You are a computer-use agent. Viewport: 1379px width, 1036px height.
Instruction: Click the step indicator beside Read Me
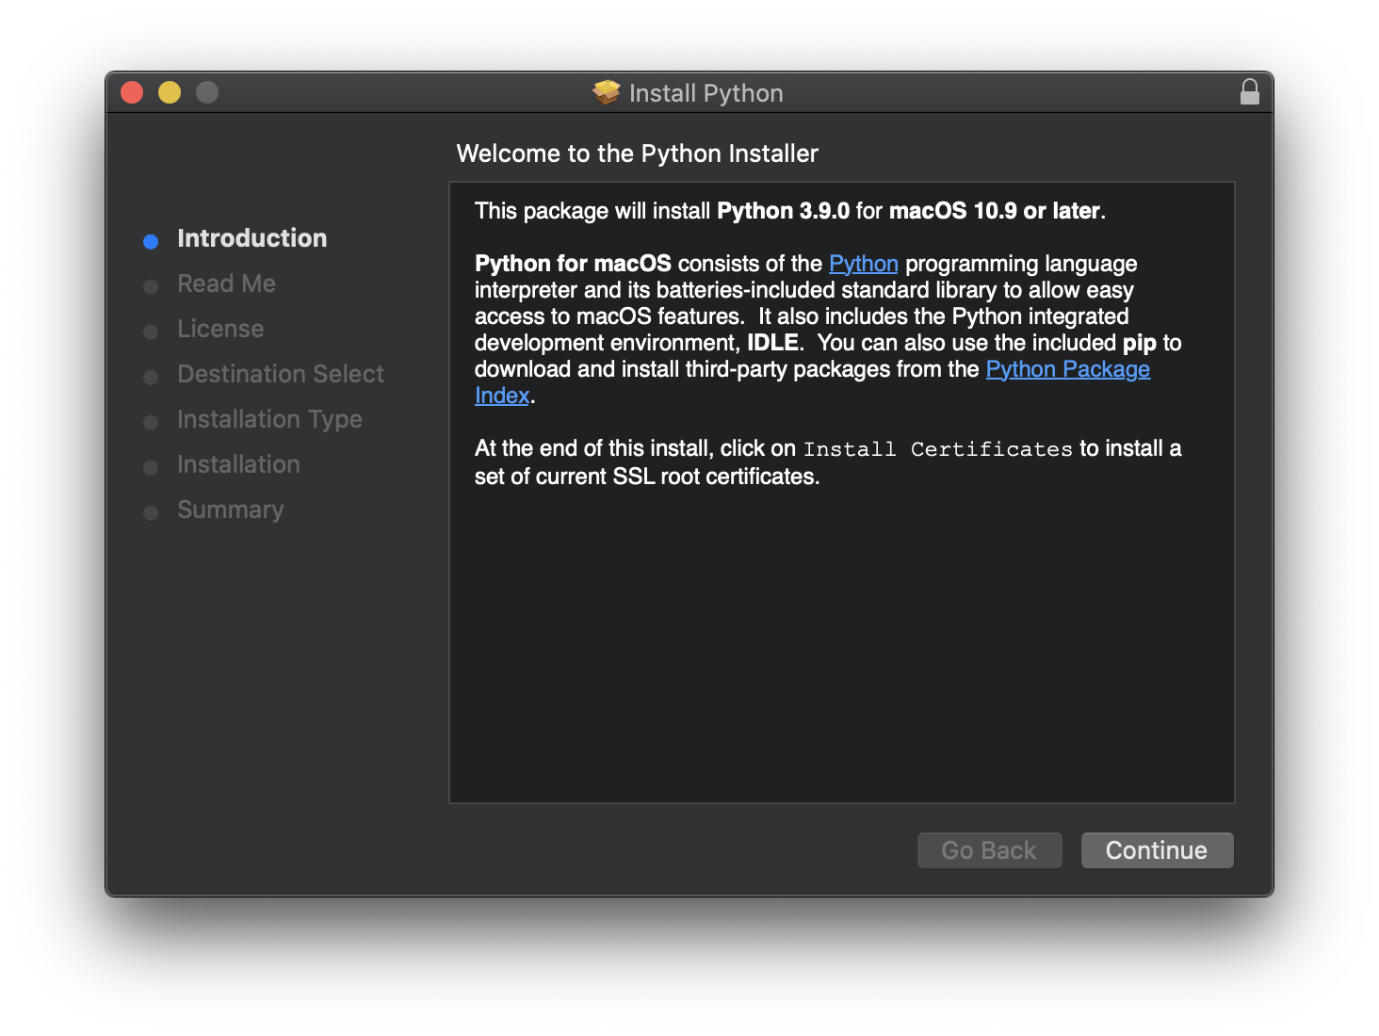[x=151, y=286]
